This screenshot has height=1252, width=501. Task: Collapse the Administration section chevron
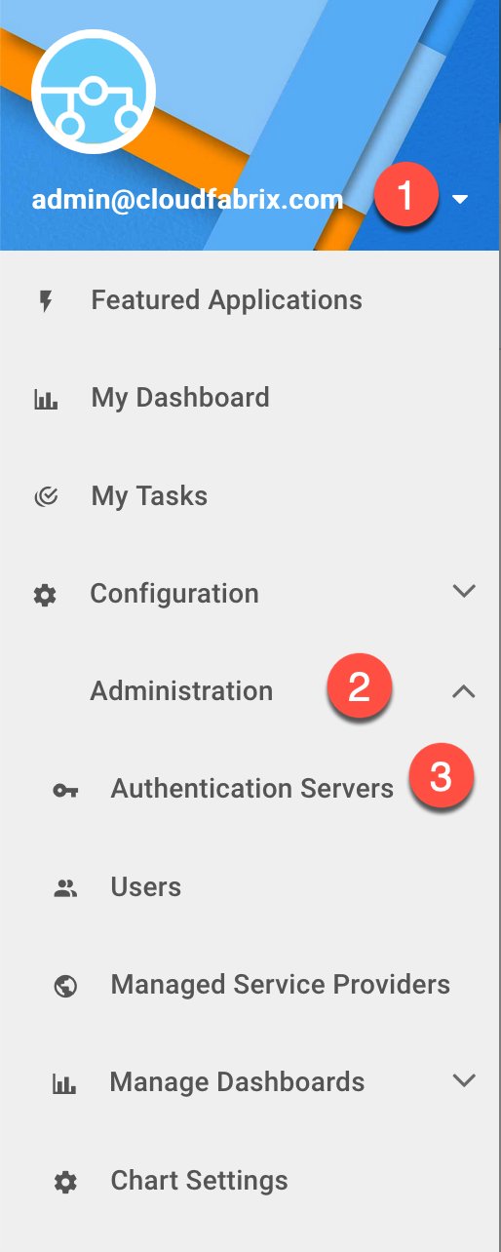click(x=464, y=691)
